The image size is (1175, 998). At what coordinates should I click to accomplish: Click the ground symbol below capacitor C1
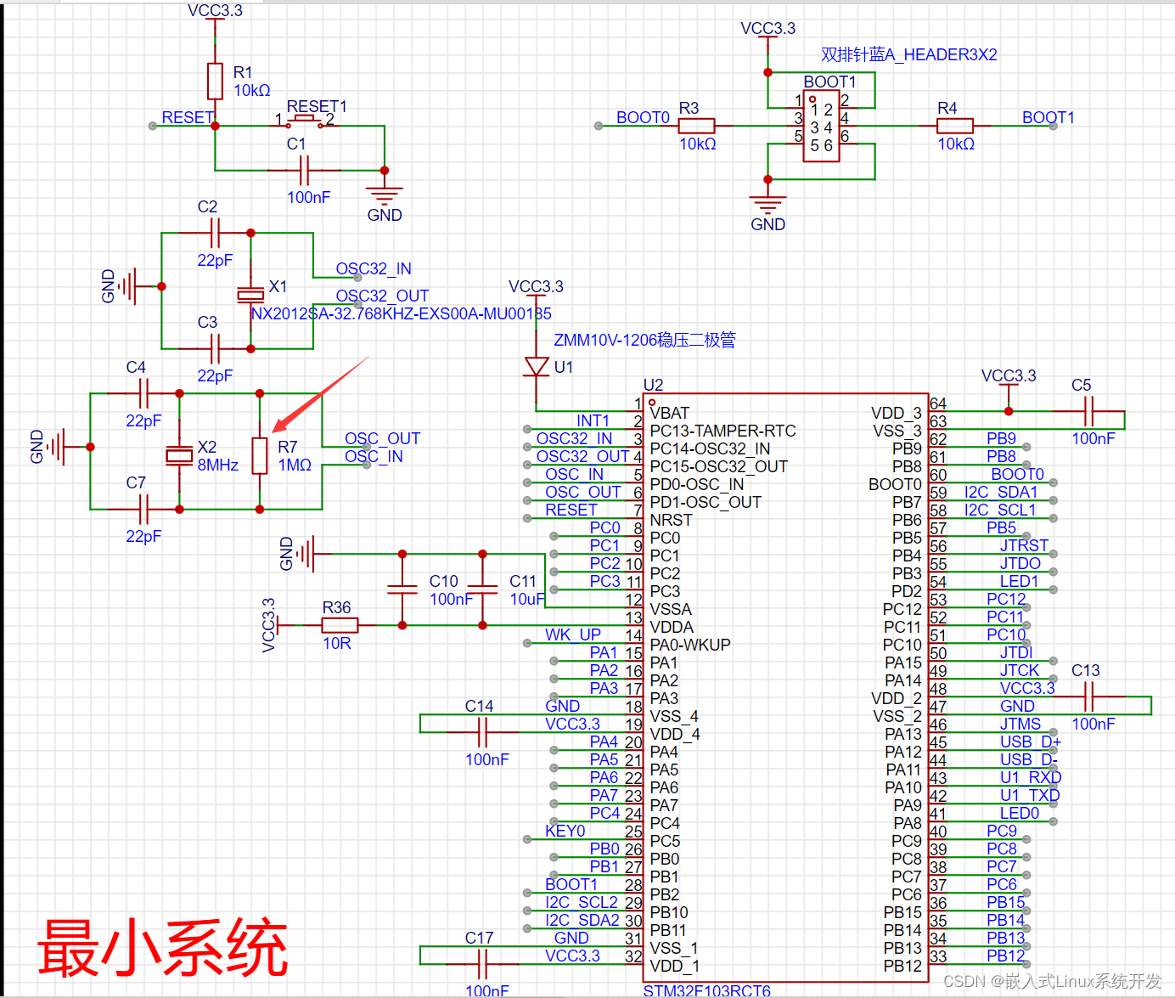point(384,195)
